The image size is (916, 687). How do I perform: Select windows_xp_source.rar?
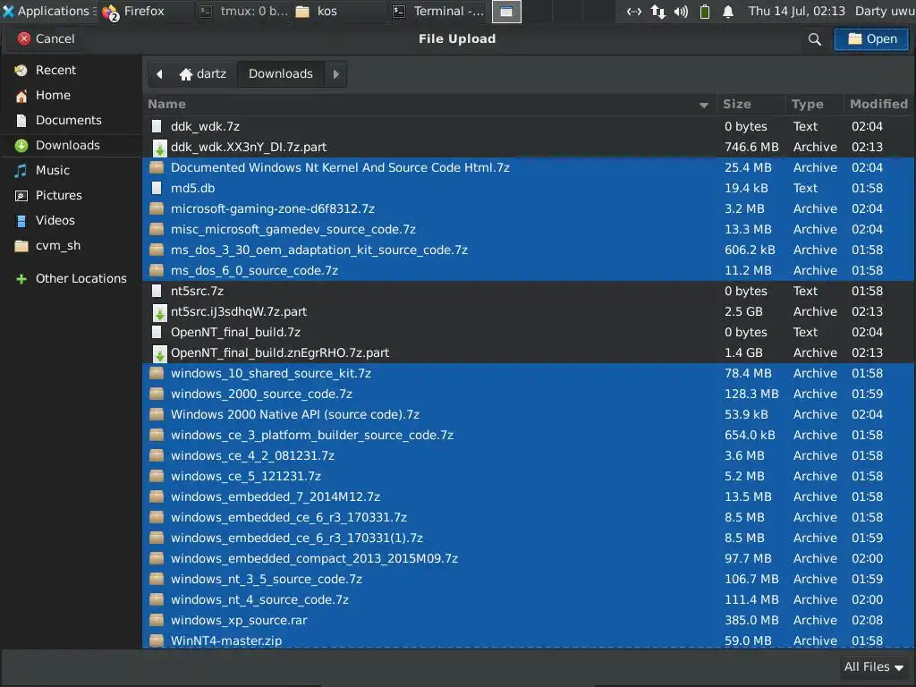pos(529,621)
